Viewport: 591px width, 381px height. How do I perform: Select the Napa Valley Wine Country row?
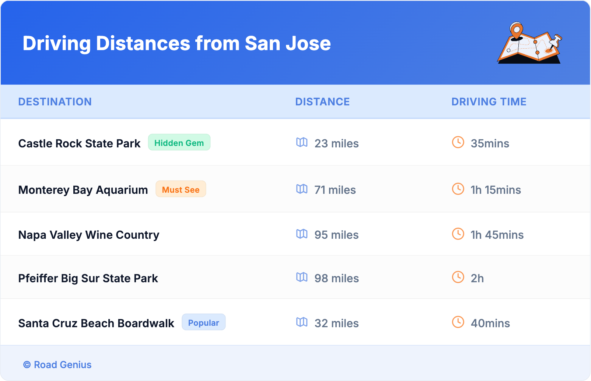tap(89, 235)
